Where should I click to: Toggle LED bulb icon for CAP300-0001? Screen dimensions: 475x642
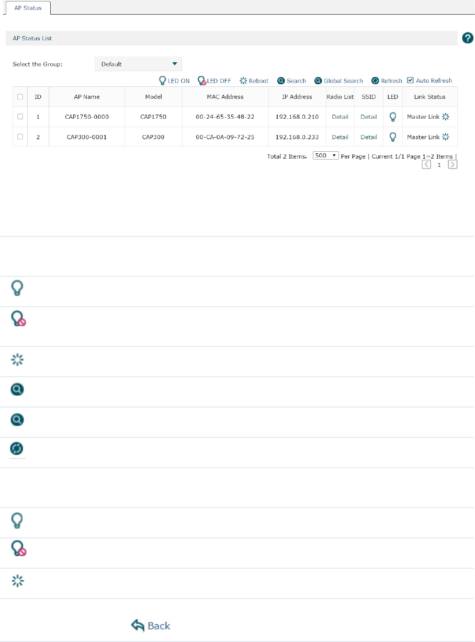393,137
